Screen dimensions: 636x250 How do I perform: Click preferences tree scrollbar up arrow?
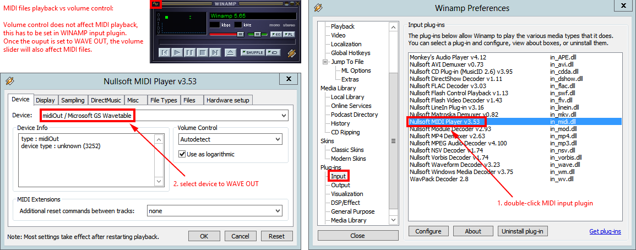pyautogui.click(x=393, y=26)
